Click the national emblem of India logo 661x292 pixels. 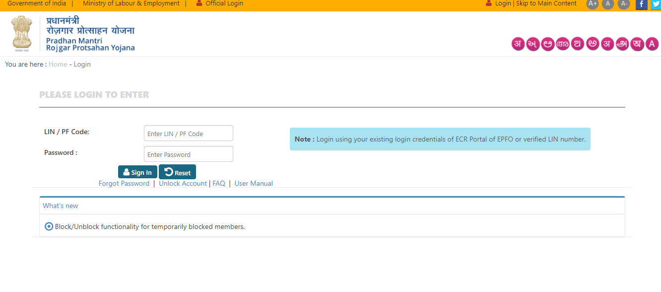22,34
